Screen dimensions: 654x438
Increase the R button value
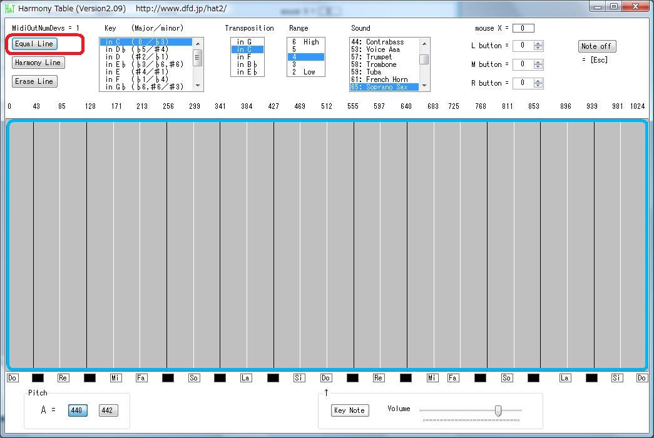pyautogui.click(x=538, y=81)
